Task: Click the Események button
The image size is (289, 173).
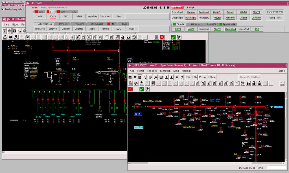Action: pos(178,12)
